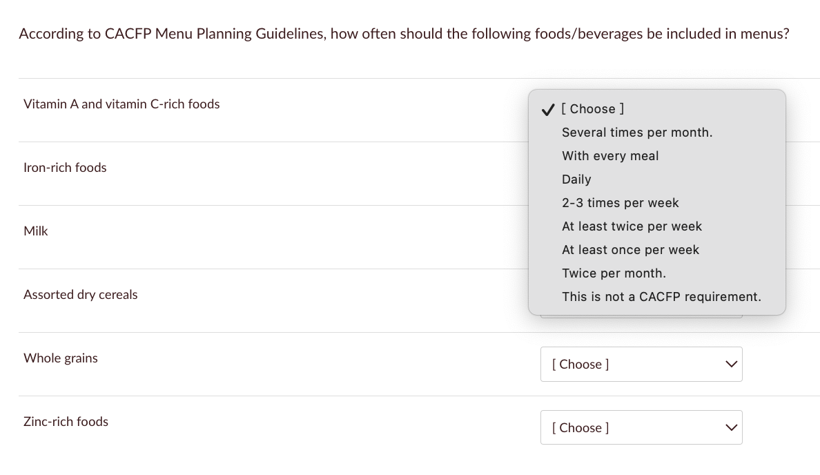Choose 'At least twice per week'
This screenshot has height=475, width=820.
(632, 226)
